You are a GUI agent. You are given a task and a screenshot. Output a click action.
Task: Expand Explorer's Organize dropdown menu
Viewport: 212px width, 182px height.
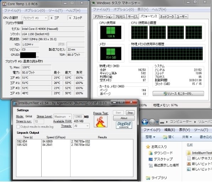click(x=150, y=137)
